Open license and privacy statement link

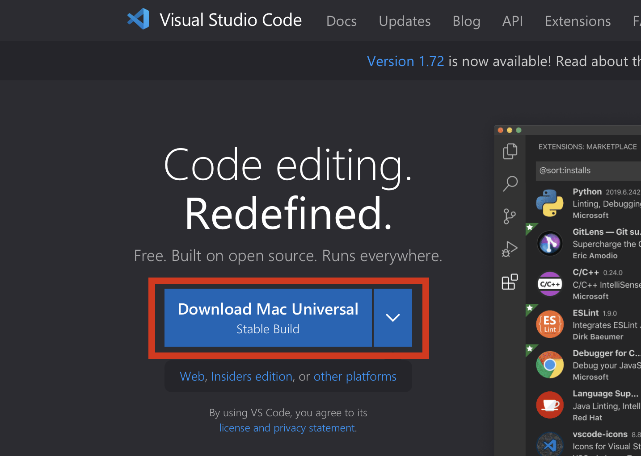coord(287,428)
